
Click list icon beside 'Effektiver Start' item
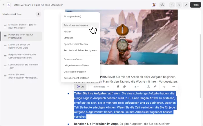coord(5,26)
